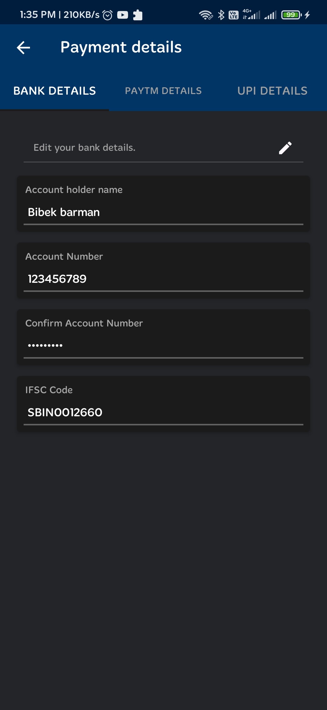Image resolution: width=327 pixels, height=710 pixels.
Task: Tap the Bluetooth status icon
Action: pos(221,15)
